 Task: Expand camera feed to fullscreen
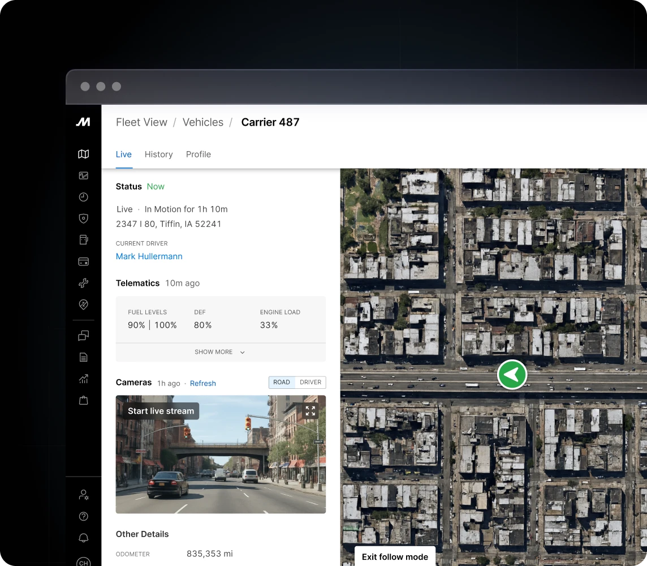point(310,411)
